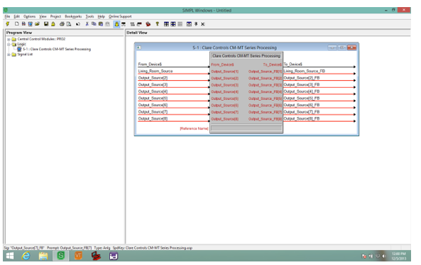Select the Signal List tree item
Screen dimensions: 421x265
(25, 55)
